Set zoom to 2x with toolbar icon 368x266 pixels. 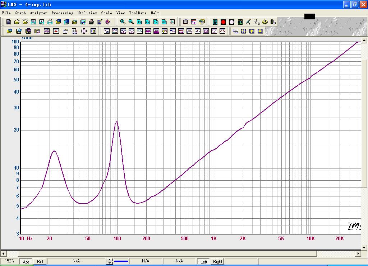[x=147, y=22]
